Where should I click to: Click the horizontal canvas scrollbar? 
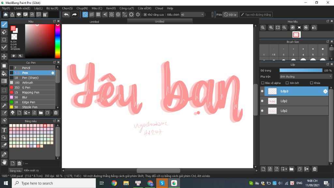point(158,170)
